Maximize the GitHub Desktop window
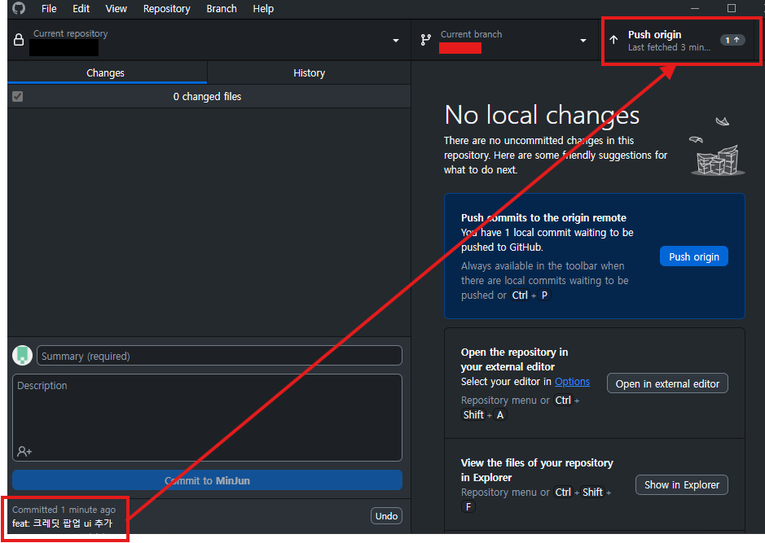The image size is (765, 543). click(732, 8)
